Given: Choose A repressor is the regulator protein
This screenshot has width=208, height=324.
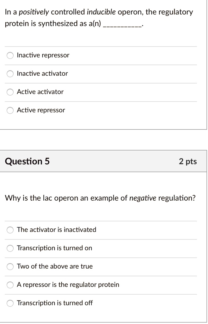Looking at the screenshot, I should pyautogui.click(x=9, y=285).
